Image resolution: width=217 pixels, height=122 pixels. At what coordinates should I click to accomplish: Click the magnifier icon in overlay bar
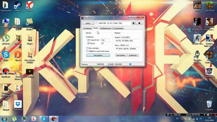pyautogui.click(x=171, y=115)
